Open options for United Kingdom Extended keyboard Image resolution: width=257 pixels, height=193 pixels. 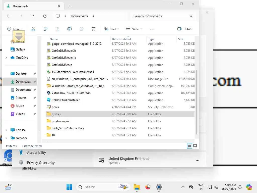click(x=198, y=160)
